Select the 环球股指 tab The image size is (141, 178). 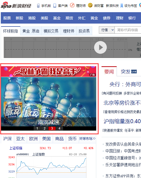tap(11, 31)
